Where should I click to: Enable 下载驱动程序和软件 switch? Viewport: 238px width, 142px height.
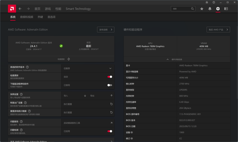tap(110, 85)
